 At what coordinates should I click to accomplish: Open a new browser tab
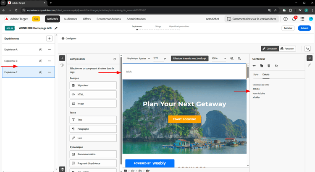(x=51, y=3)
